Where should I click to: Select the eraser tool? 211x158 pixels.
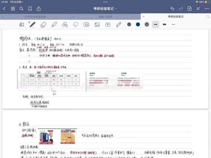(43, 24)
